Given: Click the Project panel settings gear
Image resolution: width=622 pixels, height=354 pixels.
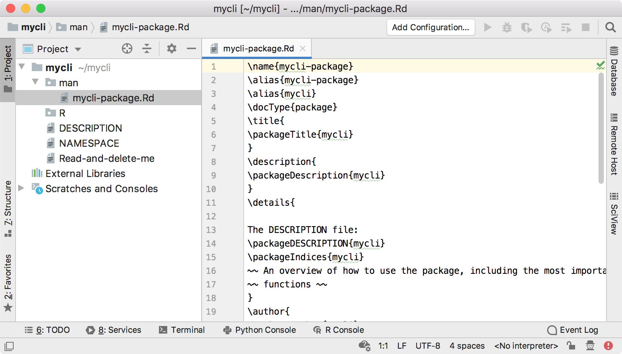Looking at the screenshot, I should point(171,48).
